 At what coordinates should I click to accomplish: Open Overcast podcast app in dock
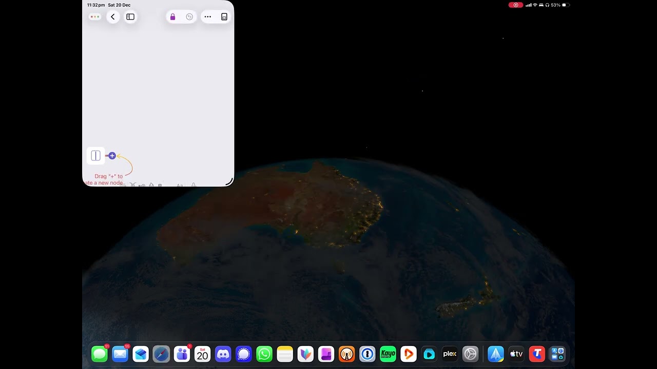[x=346, y=354]
